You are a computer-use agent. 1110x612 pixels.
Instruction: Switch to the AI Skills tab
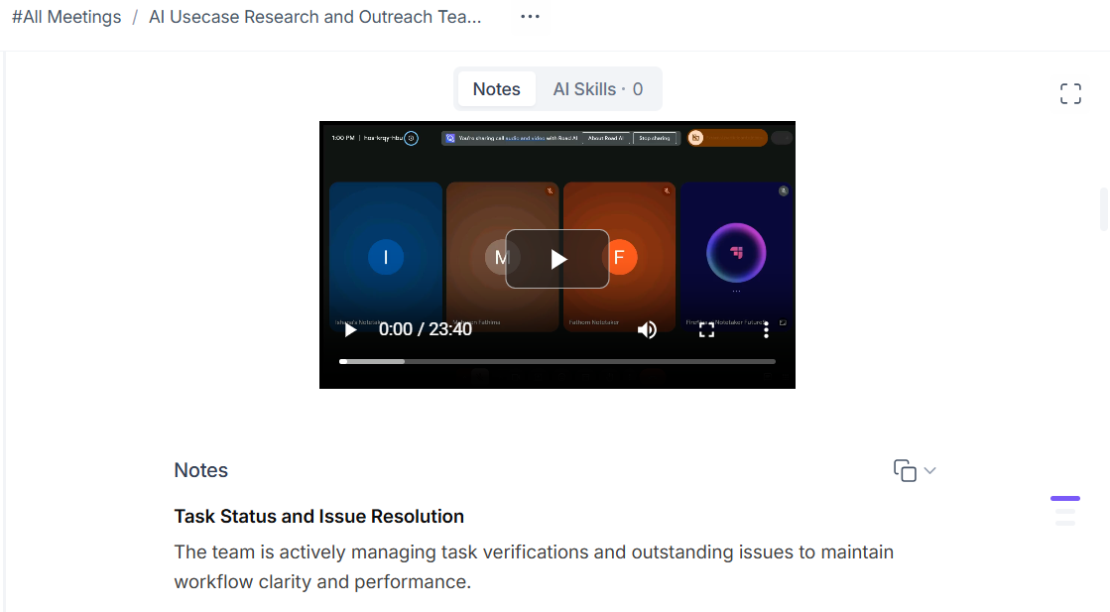point(598,89)
